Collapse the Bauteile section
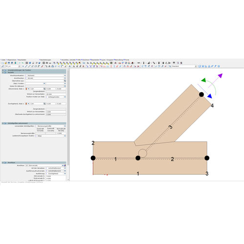This screenshot has width=244, height=244. click(x=3, y=72)
